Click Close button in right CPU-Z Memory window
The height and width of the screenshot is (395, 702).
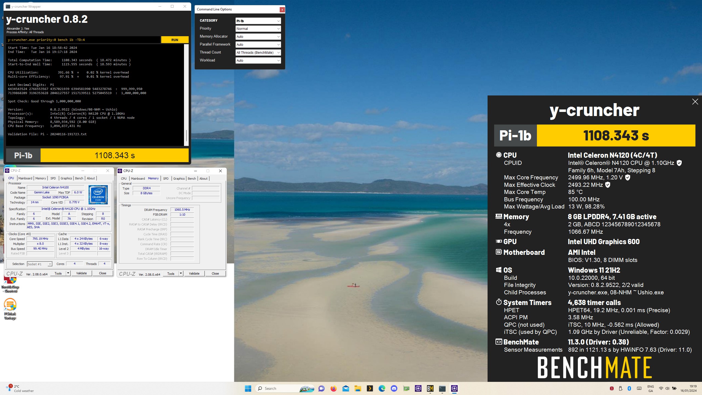click(215, 273)
